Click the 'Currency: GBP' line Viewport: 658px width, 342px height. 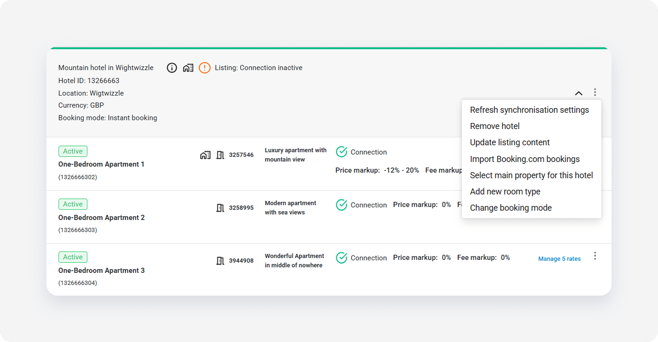(81, 105)
